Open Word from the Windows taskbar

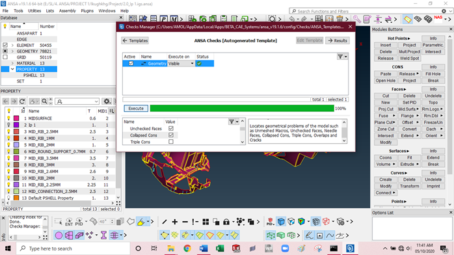[x=204, y=248]
